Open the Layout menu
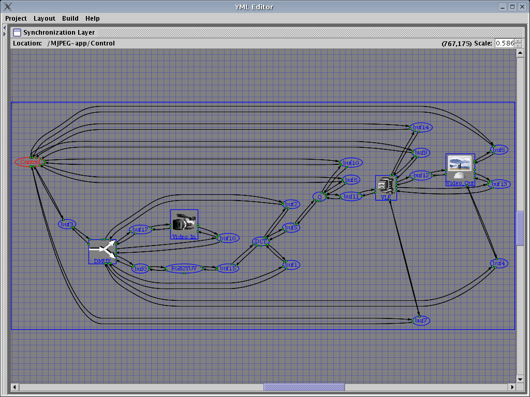The image size is (530, 397). pyautogui.click(x=45, y=18)
